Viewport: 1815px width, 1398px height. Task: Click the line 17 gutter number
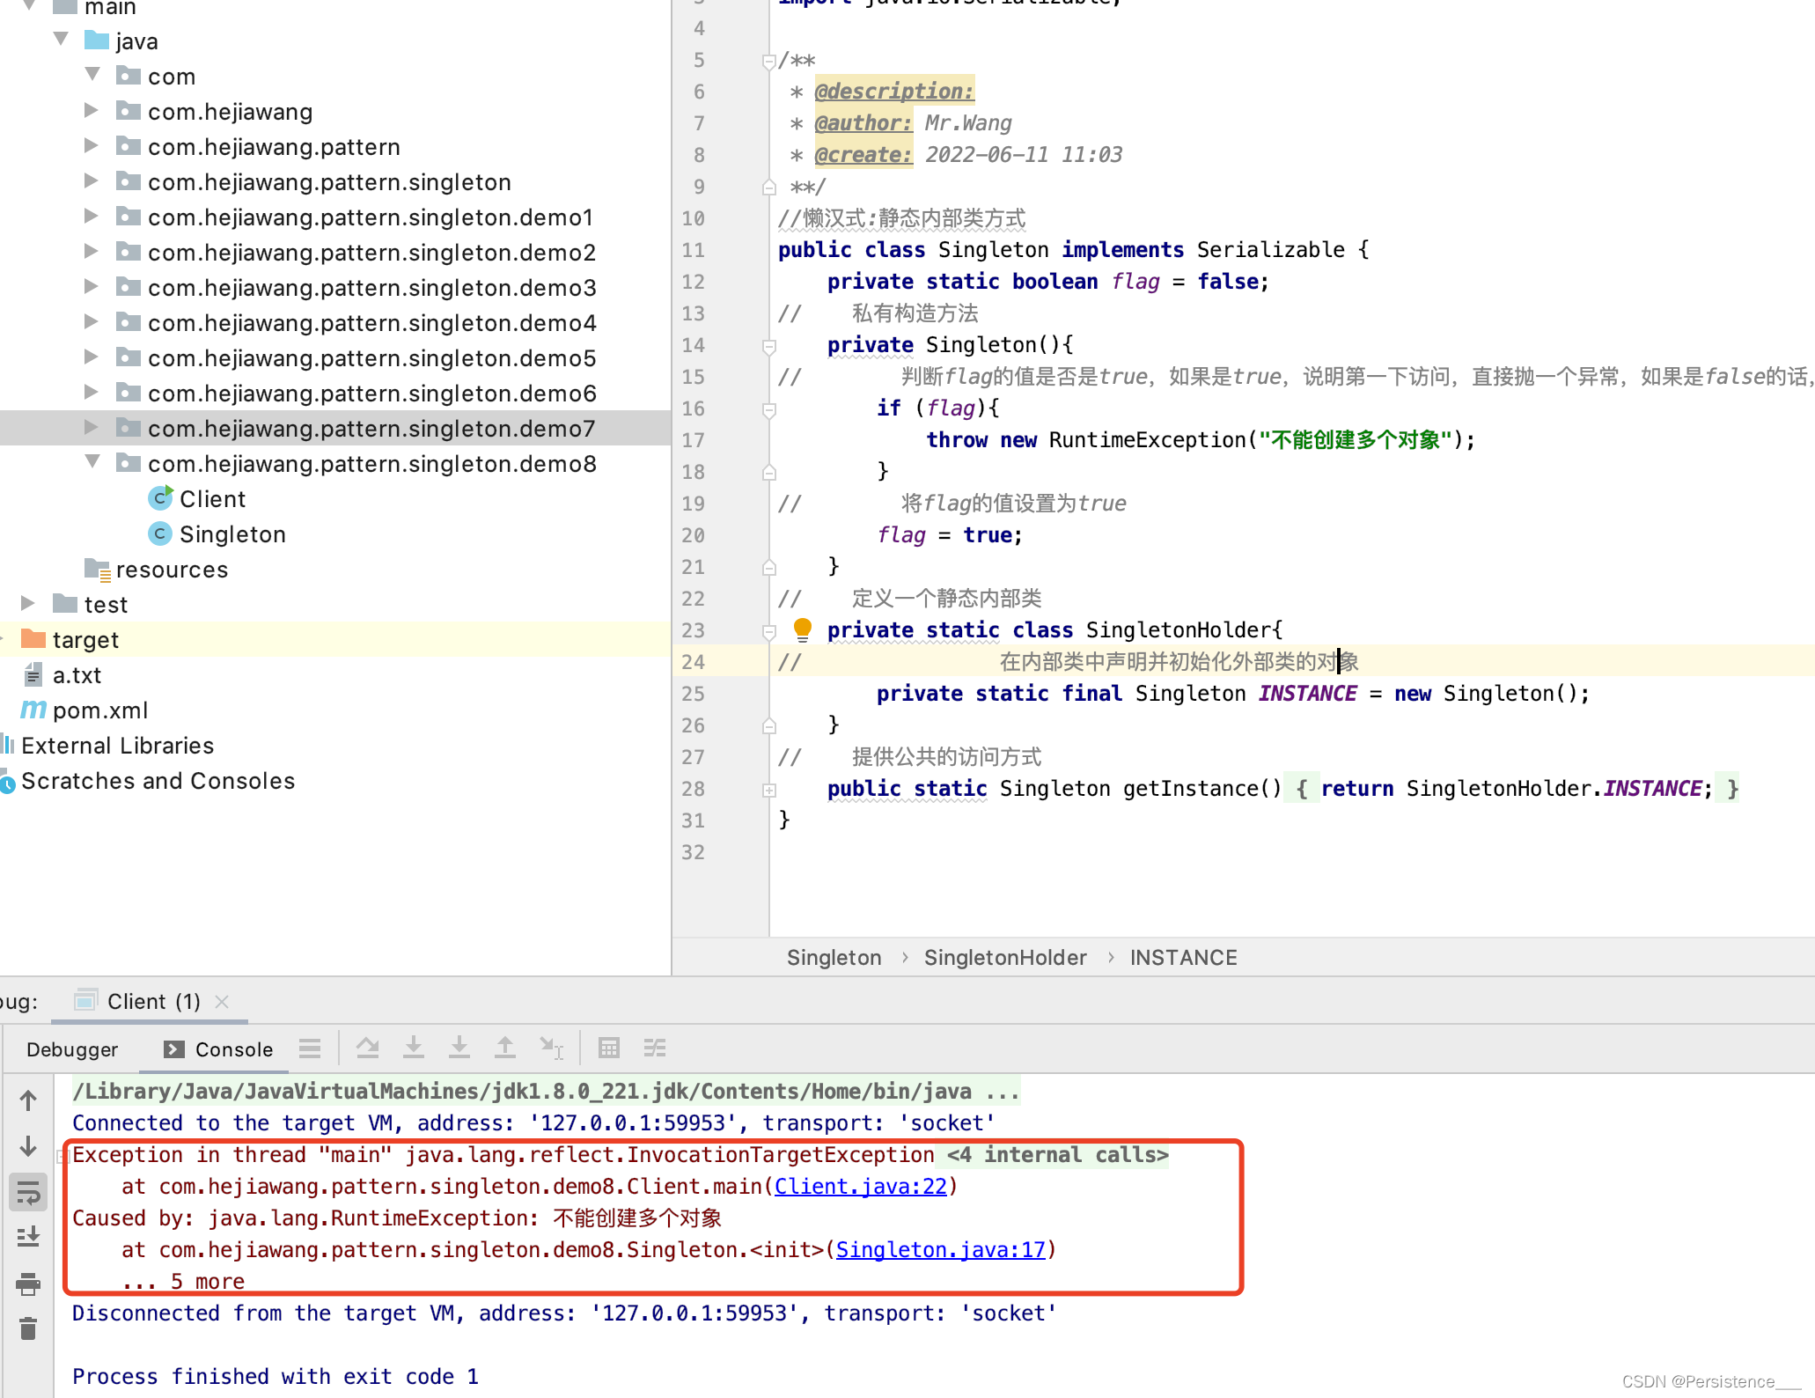coord(694,440)
